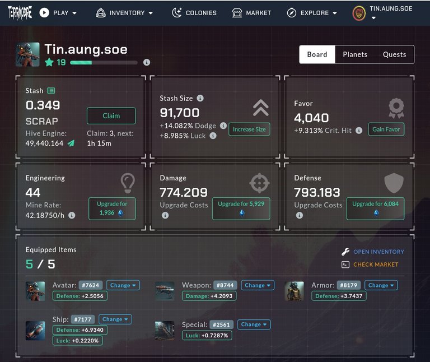
Task: Click the Hive Engine balance 49,440.164
Action: pyautogui.click(x=44, y=143)
